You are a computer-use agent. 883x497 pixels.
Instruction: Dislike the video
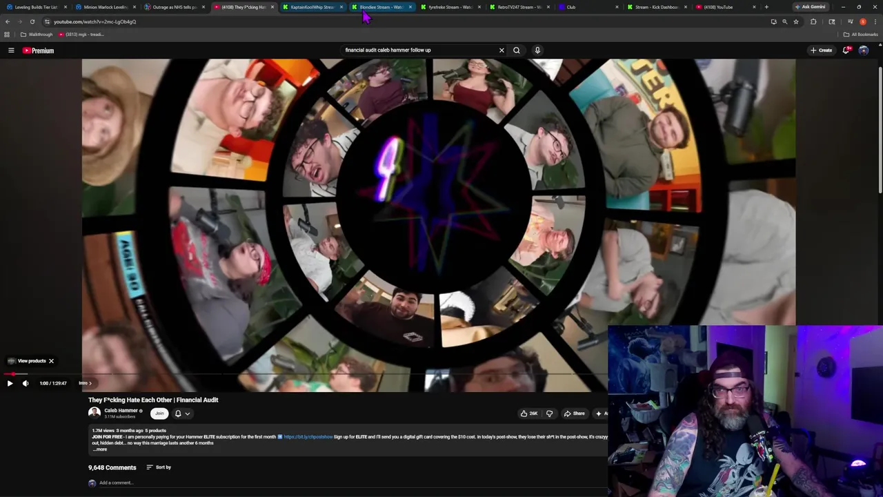coord(549,413)
